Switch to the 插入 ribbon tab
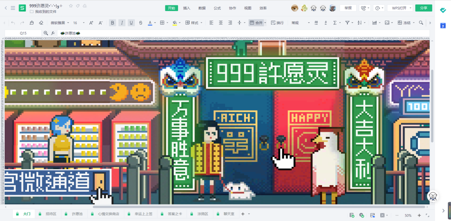Viewport: 451px width, 221px height. (187, 8)
